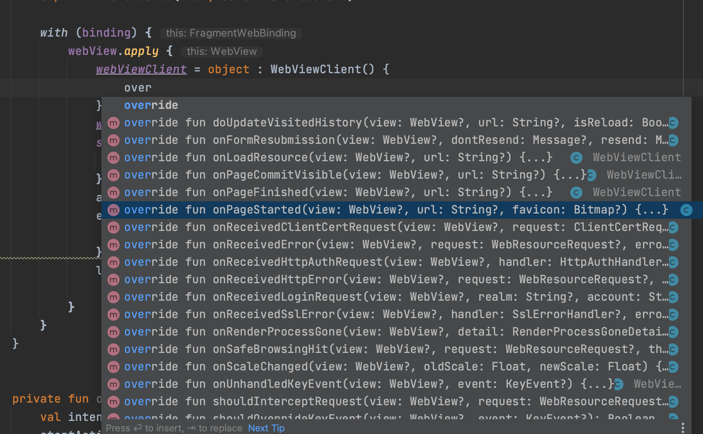Screen dimensions: 703x434
Task: Place cursor on typed 'over' text
Action: pyautogui.click(x=138, y=88)
